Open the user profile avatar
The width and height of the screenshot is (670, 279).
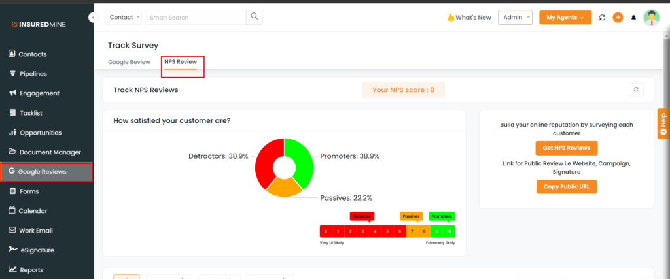click(x=652, y=18)
